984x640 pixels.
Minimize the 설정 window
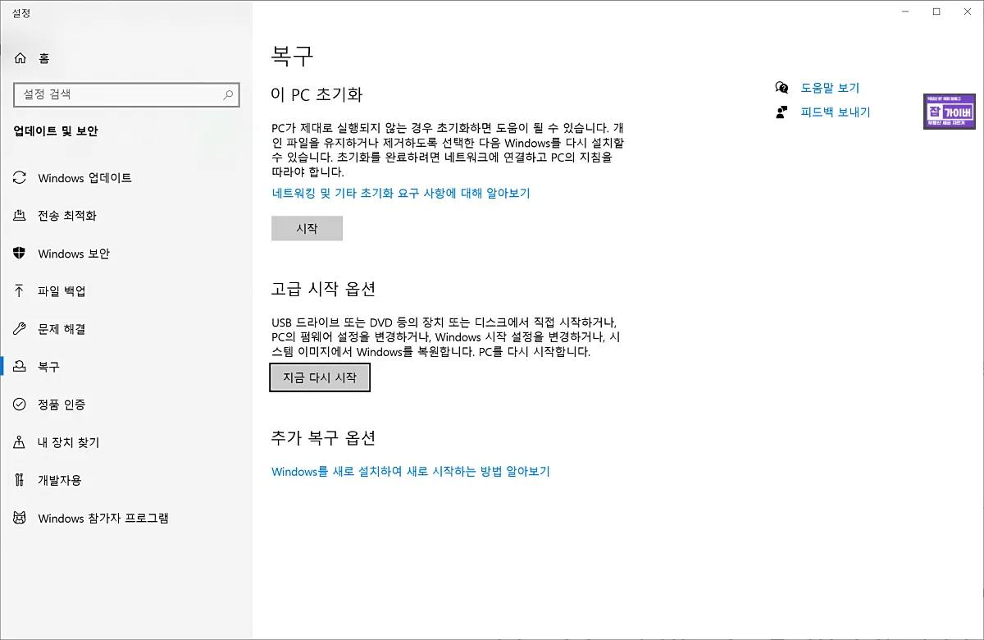[906, 11]
